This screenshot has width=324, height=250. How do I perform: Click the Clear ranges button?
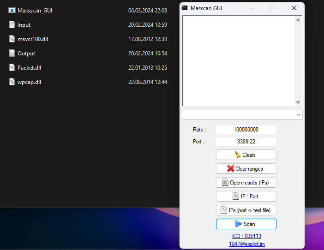pyautogui.click(x=246, y=169)
